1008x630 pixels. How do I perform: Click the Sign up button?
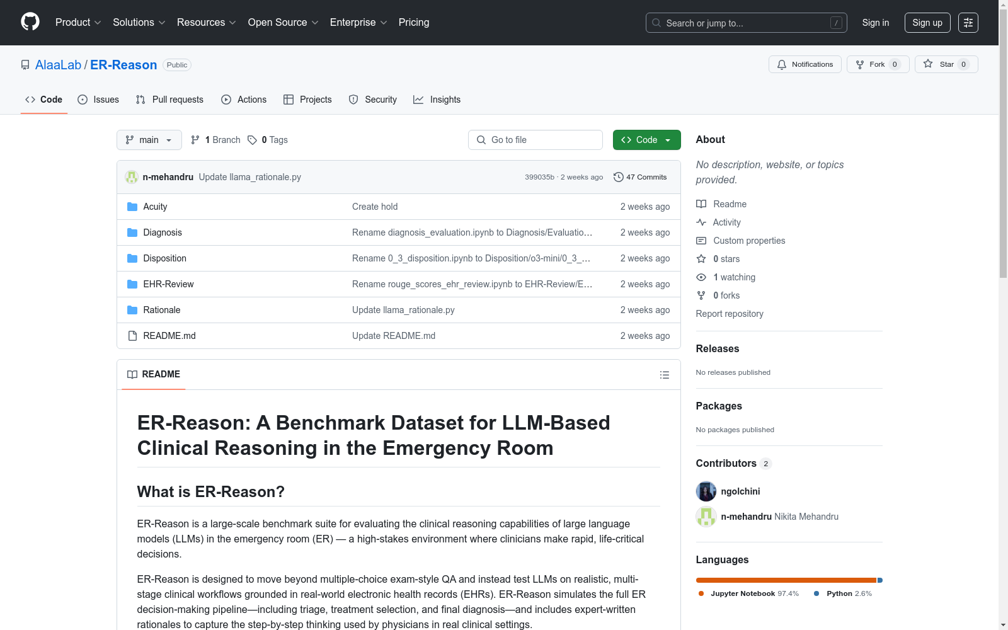[x=927, y=23]
